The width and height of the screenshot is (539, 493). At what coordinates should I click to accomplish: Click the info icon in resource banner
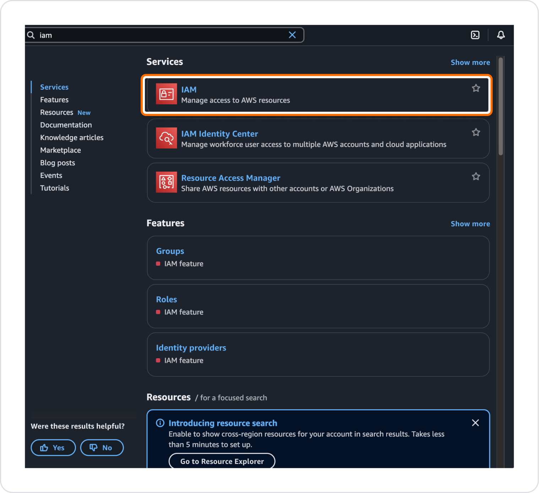[160, 423]
